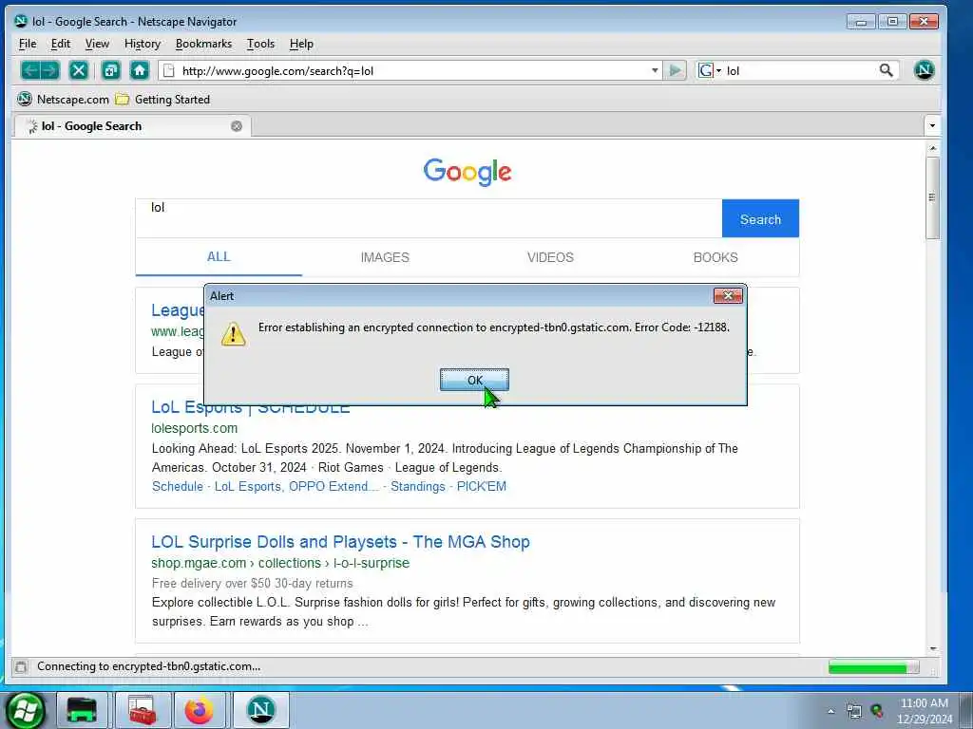Open LOL Surprise Dolls and Playsets result
This screenshot has height=729, width=973.
(x=341, y=542)
